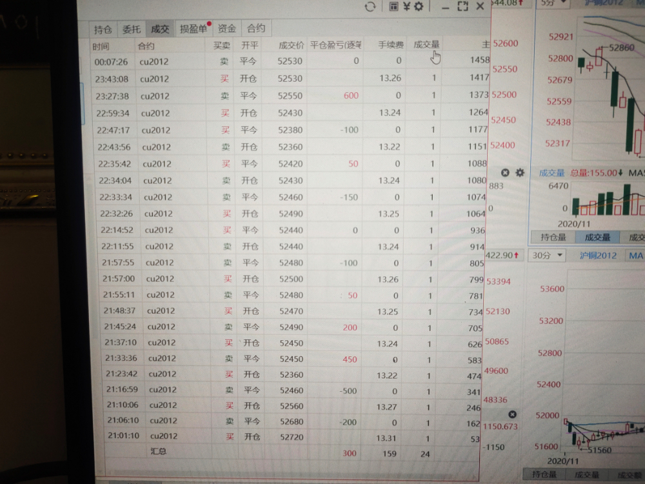Click 开仓 in the 22:11:55 row
The width and height of the screenshot is (645, 484).
pyautogui.click(x=250, y=247)
